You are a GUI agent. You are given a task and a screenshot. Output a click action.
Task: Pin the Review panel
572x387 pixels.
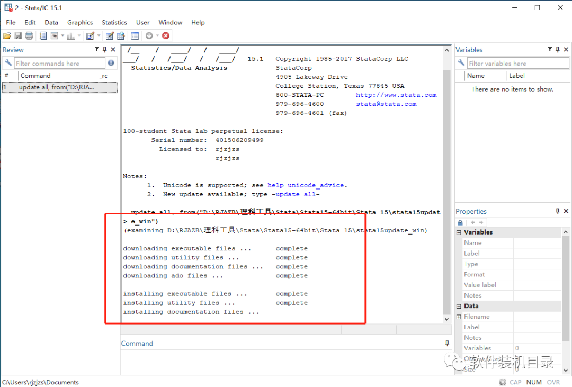click(x=105, y=49)
